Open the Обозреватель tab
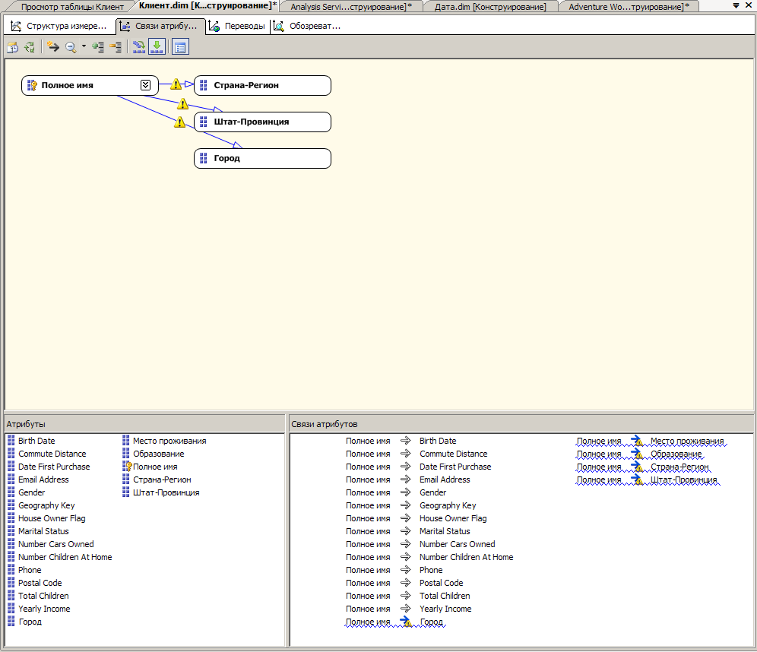The width and height of the screenshot is (757, 652). [308, 26]
